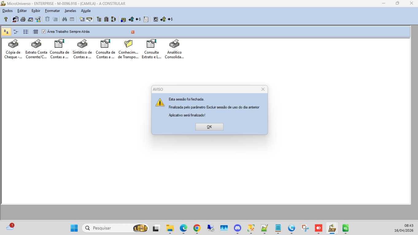Click the trash can delete icon
The image size is (418, 235).
pos(48,19)
